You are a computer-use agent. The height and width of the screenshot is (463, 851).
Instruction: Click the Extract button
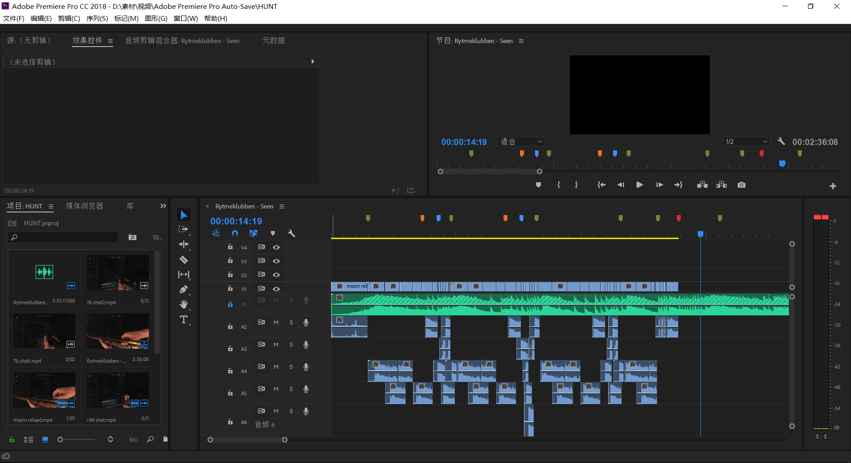(x=722, y=185)
